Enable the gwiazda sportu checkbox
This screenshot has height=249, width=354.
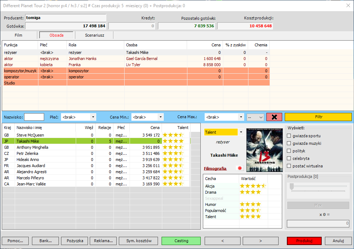289,136
